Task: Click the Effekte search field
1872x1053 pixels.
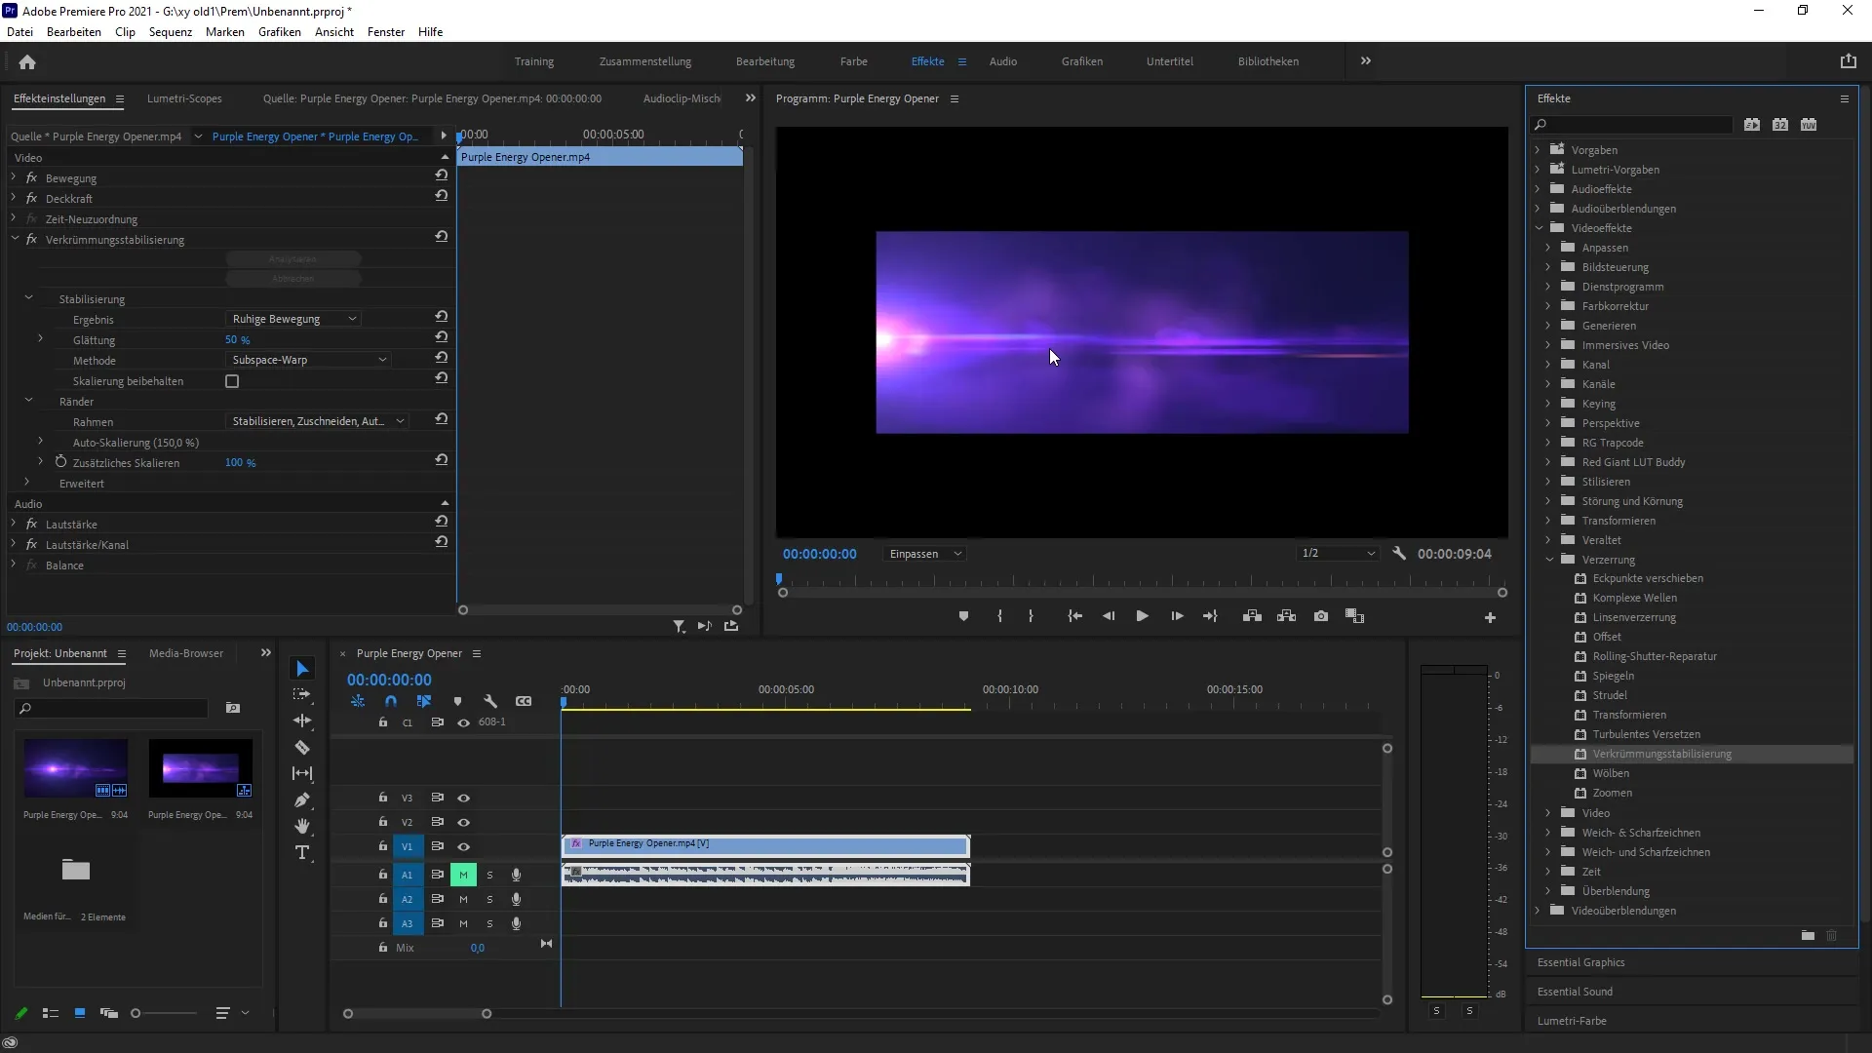Action: [1633, 125]
